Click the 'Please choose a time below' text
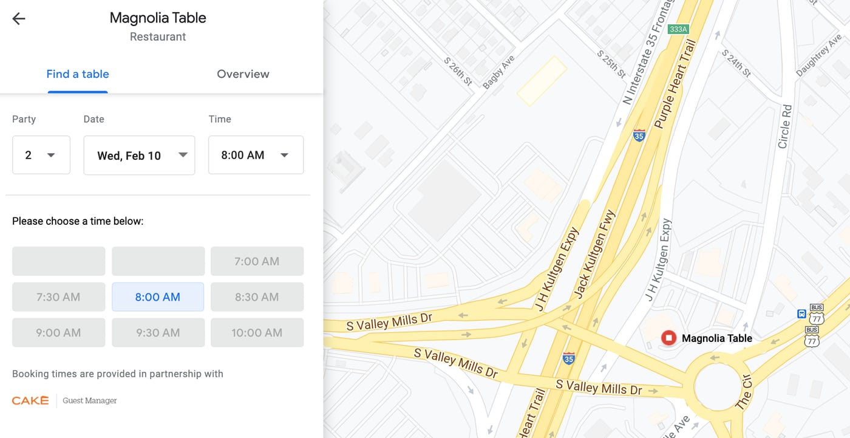The image size is (850, 438). [78, 221]
